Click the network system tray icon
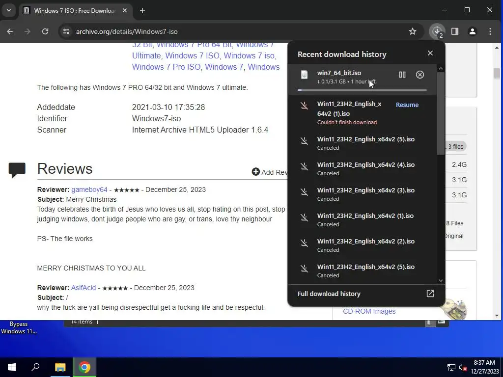 [x=451, y=367]
